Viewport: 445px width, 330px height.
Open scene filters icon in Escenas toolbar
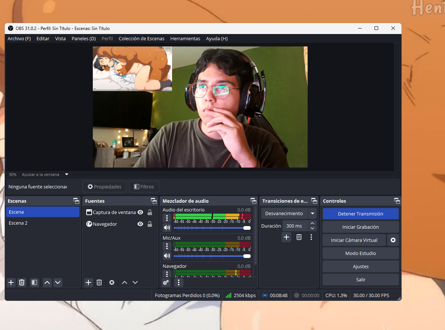coord(34,282)
